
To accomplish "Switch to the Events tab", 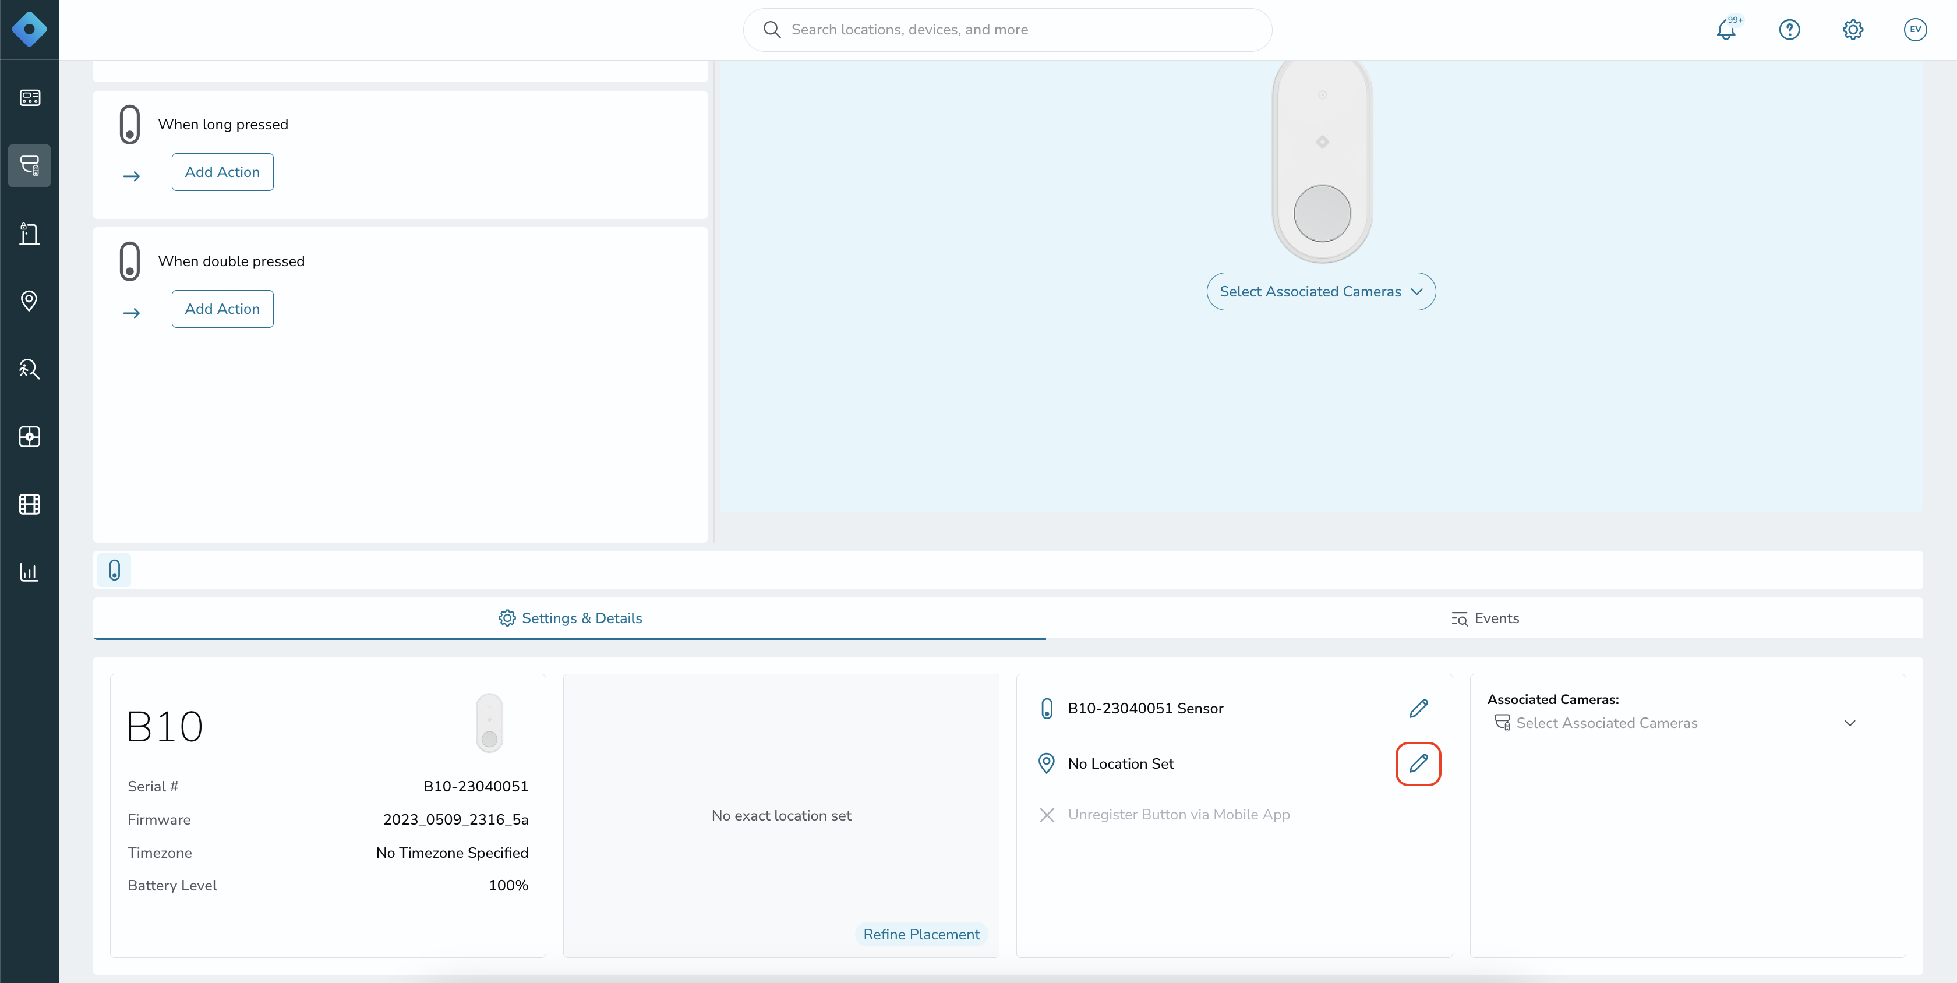I will tap(1485, 618).
